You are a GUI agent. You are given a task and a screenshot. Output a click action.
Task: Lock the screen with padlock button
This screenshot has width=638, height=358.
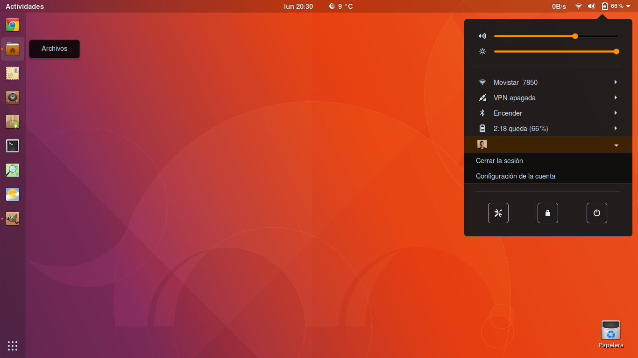pos(548,213)
